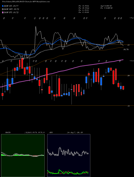This screenshot has height=177, width=134.
Task: Select the 'DOW MT: 19.72' legend label
Action: 11,9
